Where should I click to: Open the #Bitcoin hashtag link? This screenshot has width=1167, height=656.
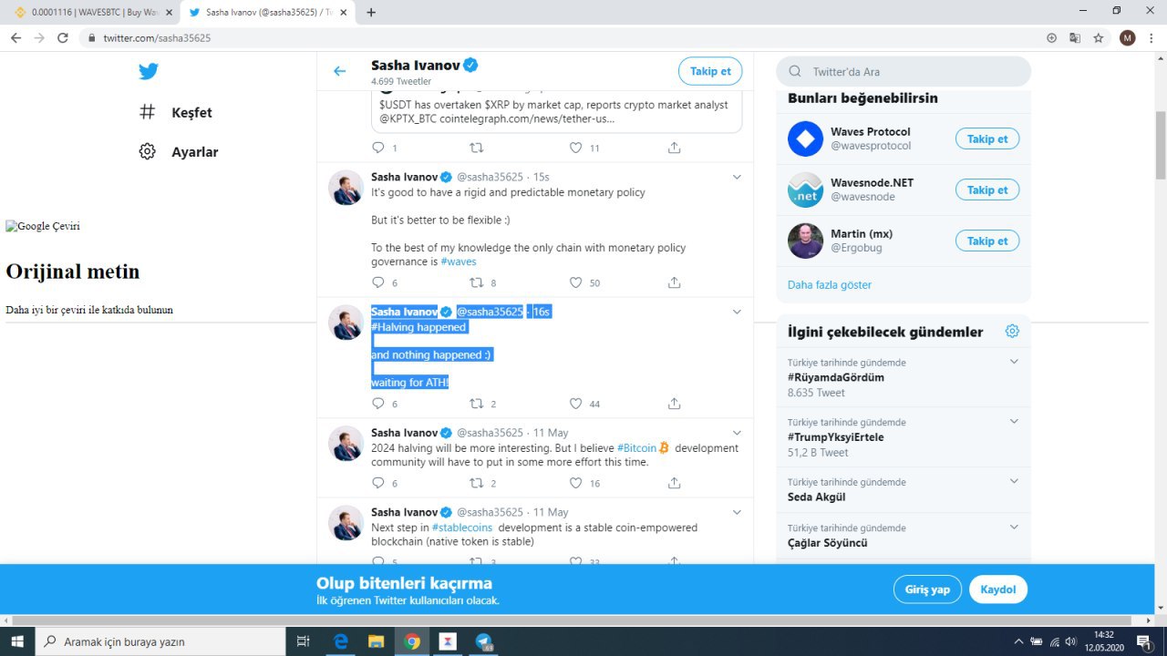point(636,448)
